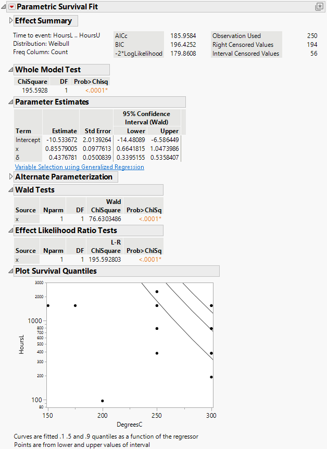Collapse the Whole Model Test section

[x=11, y=70]
